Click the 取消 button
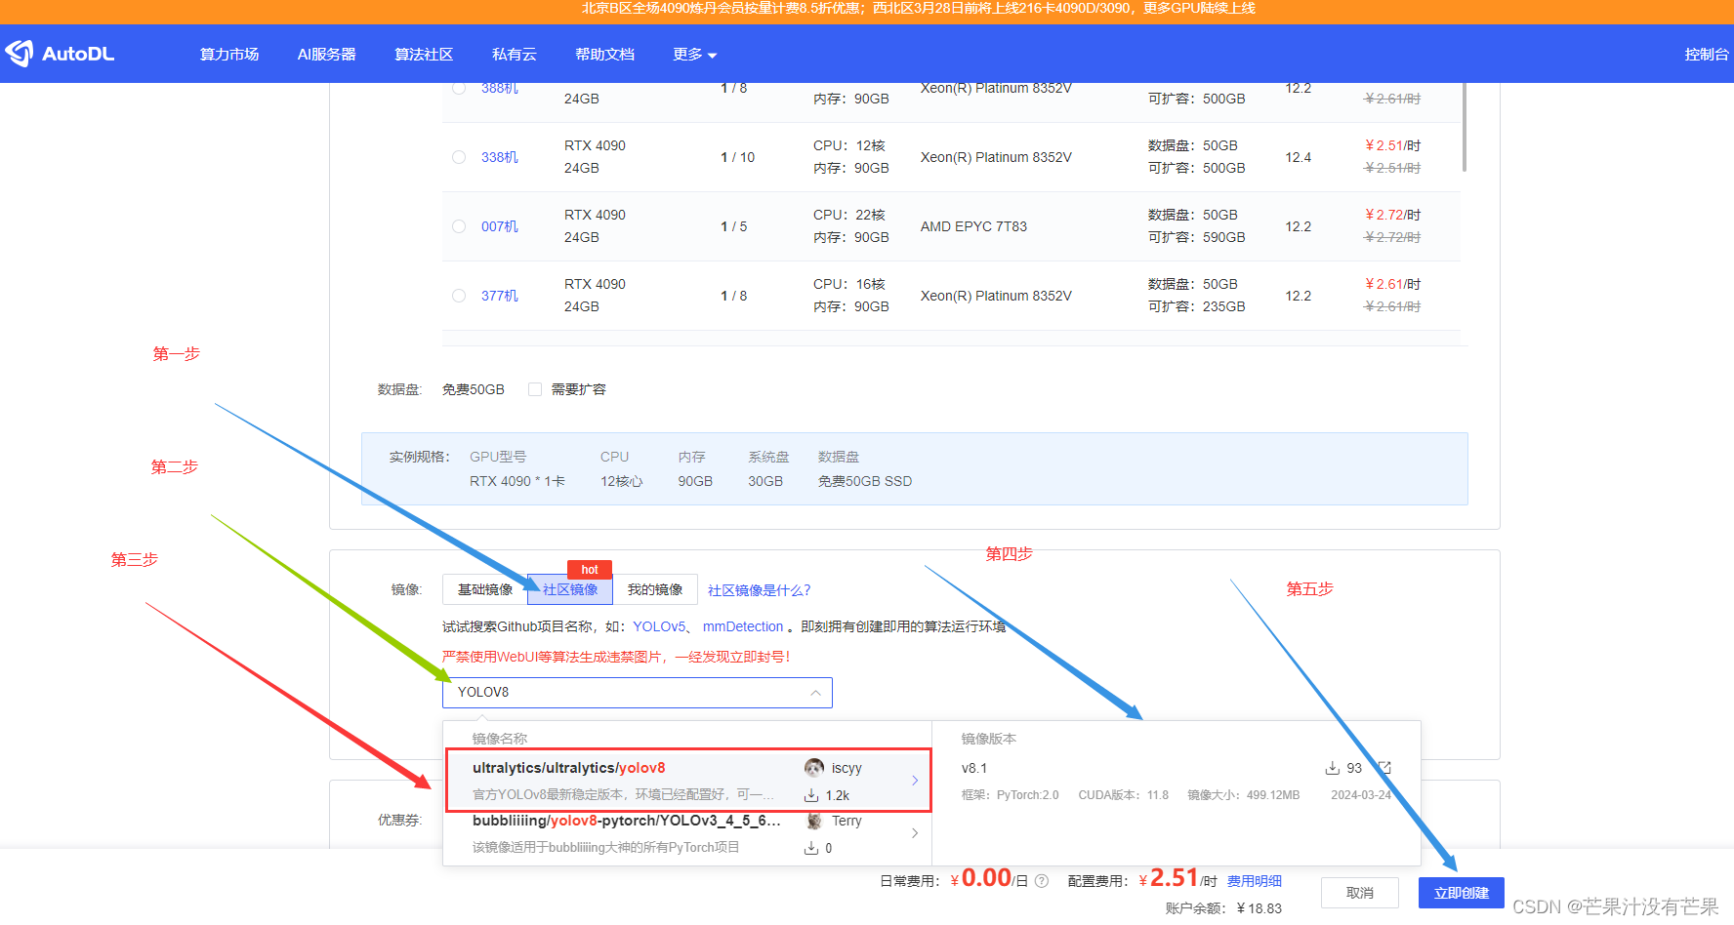The height and width of the screenshot is (925, 1734). pos(1360,893)
